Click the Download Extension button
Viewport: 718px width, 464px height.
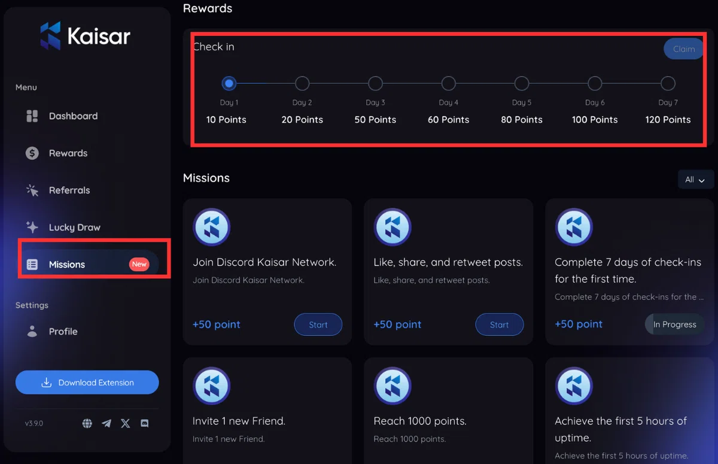click(x=87, y=383)
